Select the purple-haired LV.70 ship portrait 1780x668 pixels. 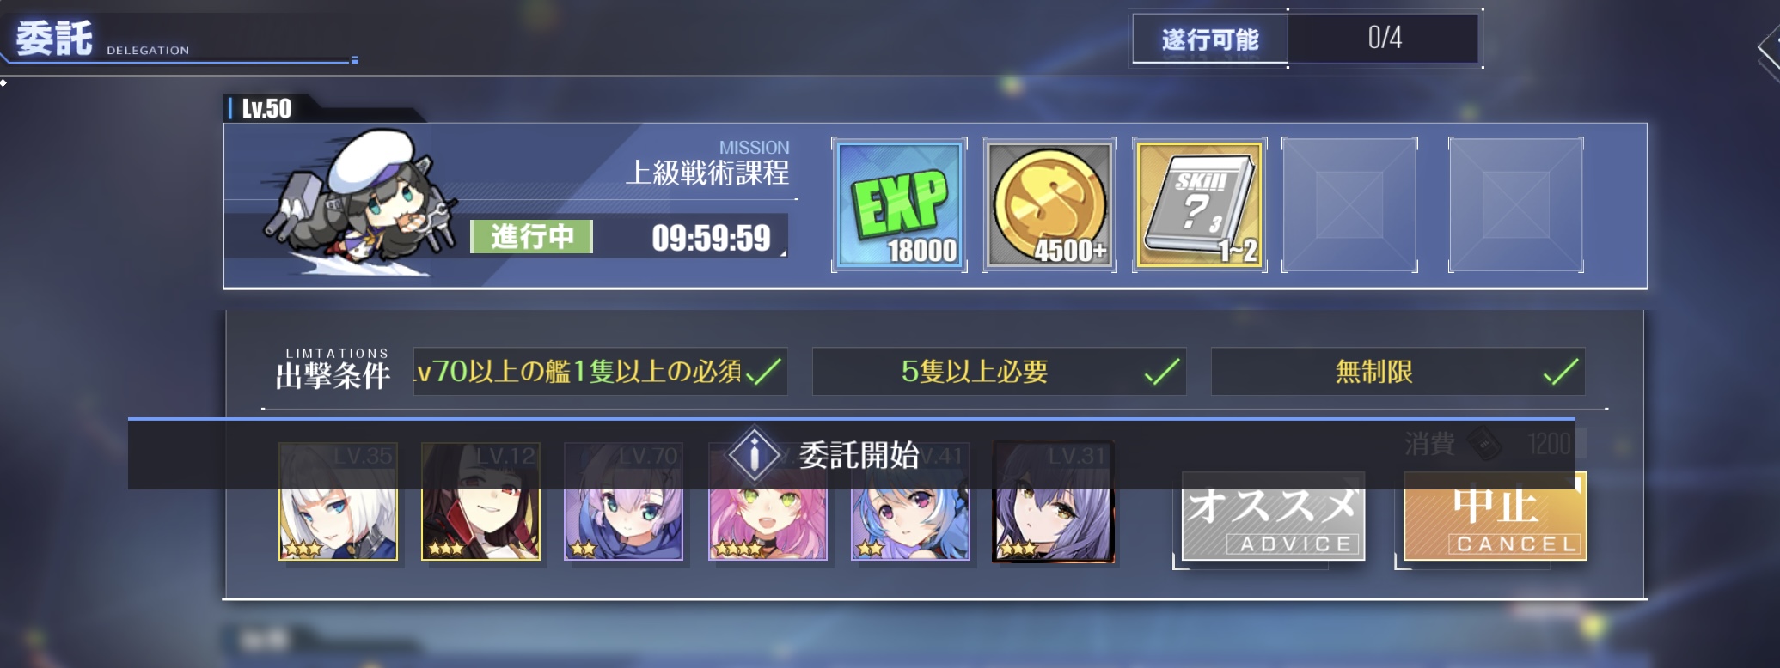(624, 501)
